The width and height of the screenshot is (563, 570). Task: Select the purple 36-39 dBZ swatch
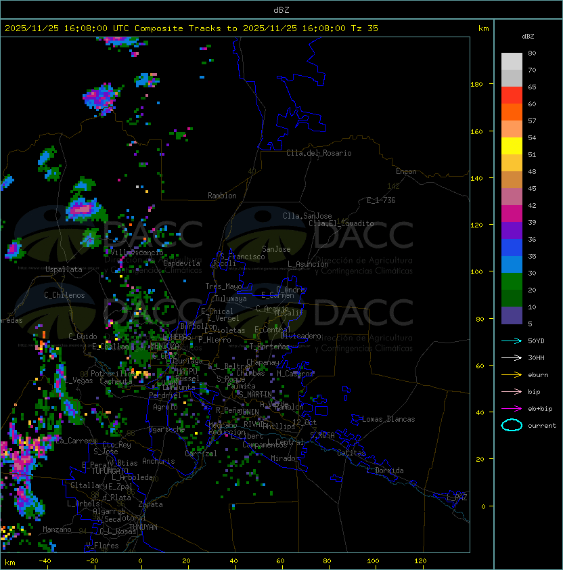coord(512,230)
